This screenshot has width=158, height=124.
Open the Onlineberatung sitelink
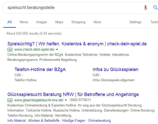point(99,121)
